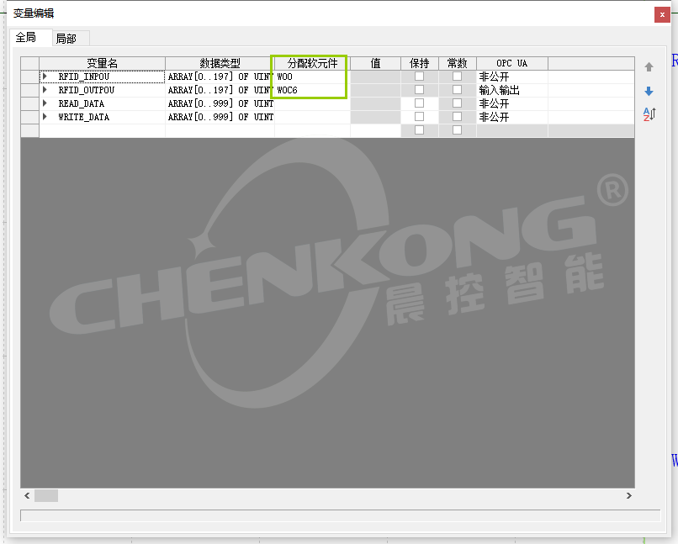Click the OPC UA column header

point(511,63)
